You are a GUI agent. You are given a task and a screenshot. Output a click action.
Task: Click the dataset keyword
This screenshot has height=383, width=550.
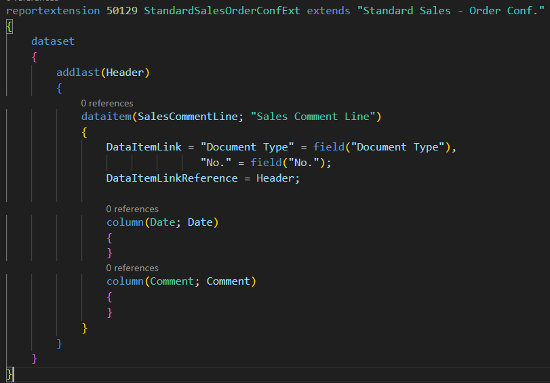[x=53, y=41]
